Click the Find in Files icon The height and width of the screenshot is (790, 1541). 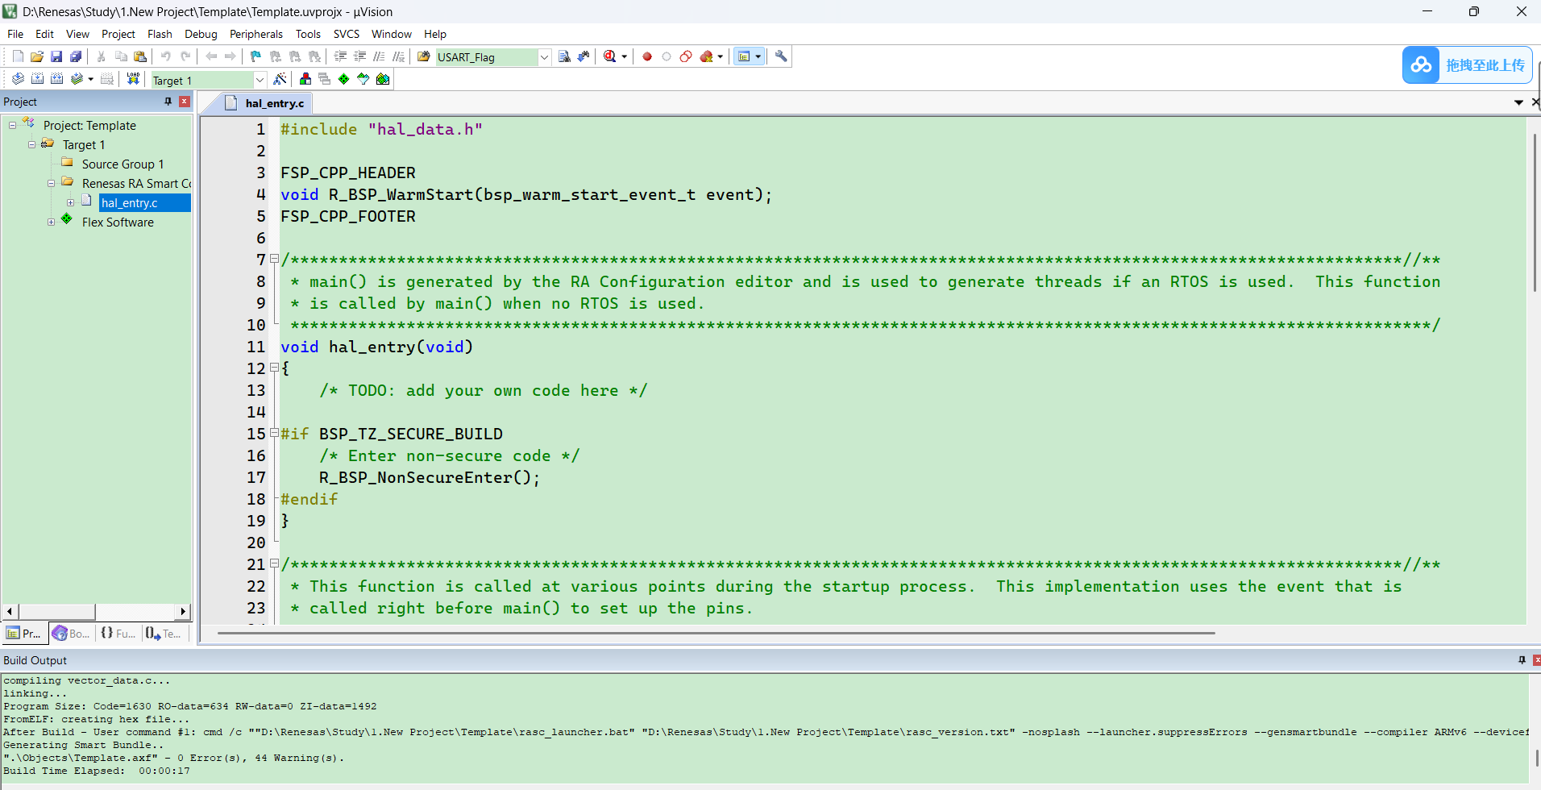click(424, 56)
